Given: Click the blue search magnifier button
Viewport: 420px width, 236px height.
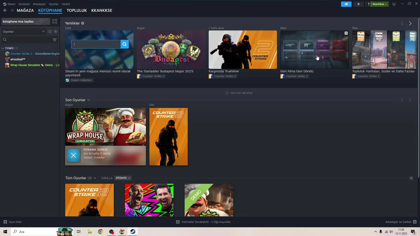Looking at the screenshot, I should tap(124, 44).
